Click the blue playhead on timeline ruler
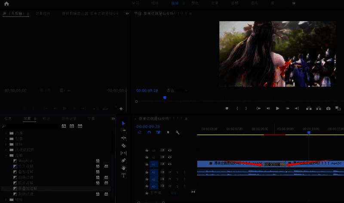The width and height of the screenshot is (344, 203). tap(309, 132)
